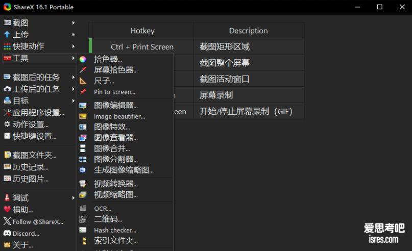Click the icon beside 视频缩略图

click(83, 194)
